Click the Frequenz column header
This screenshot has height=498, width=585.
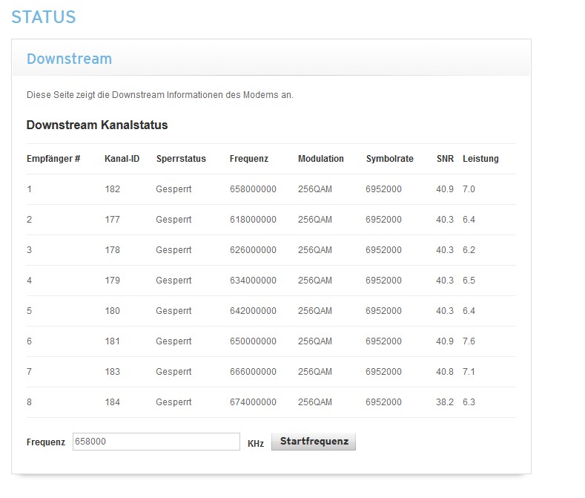249,159
